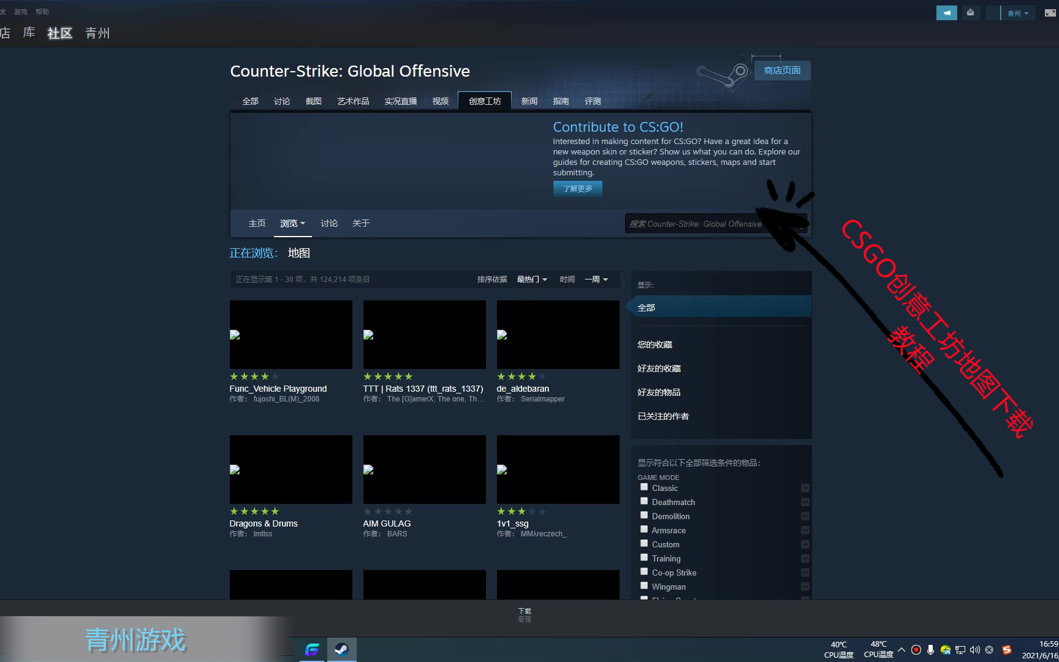Open the Dragons & Drums map thumbnail

(x=290, y=470)
